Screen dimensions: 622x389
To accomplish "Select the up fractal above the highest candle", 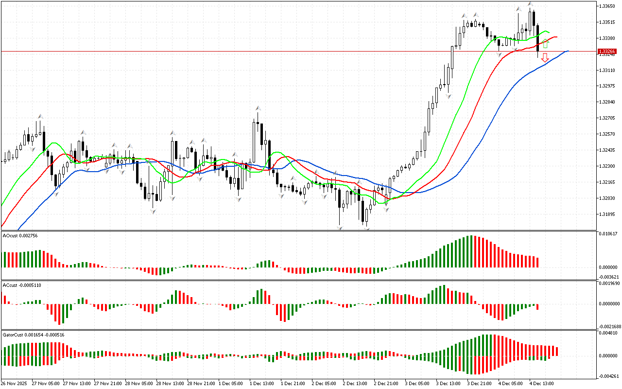I will click(531, 4).
